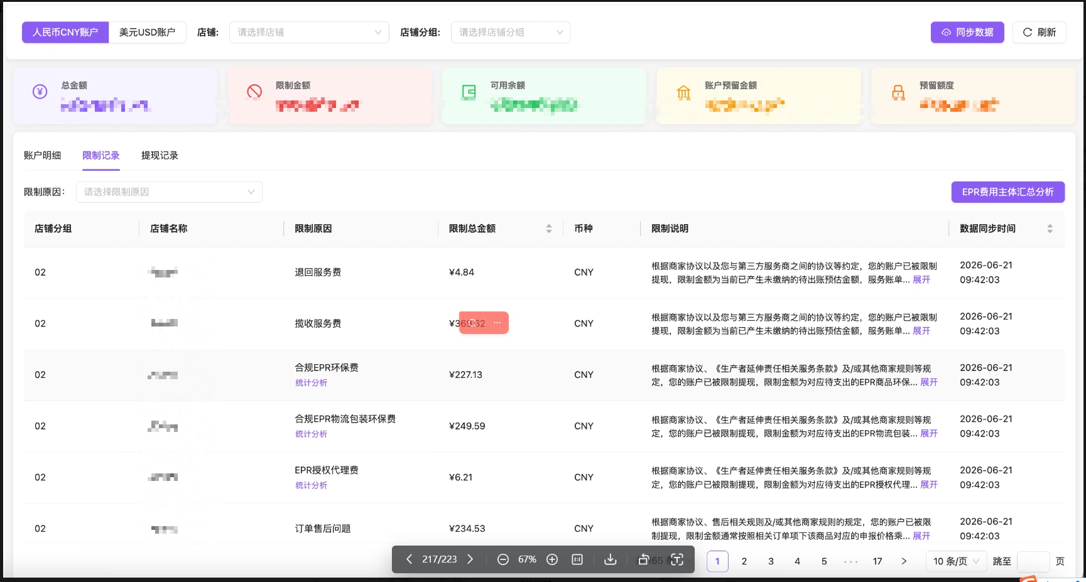Screen dimensions: 1086x582
Task: Click the bank icon on 账户预留金额 card
Action: (x=683, y=93)
